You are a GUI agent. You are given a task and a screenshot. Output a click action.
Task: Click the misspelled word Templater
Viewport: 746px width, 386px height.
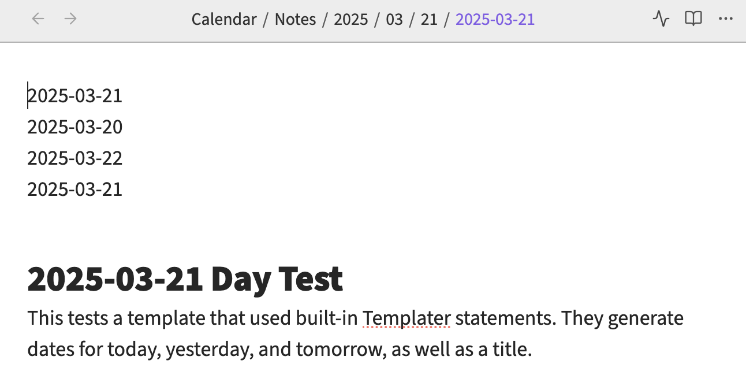(x=406, y=318)
